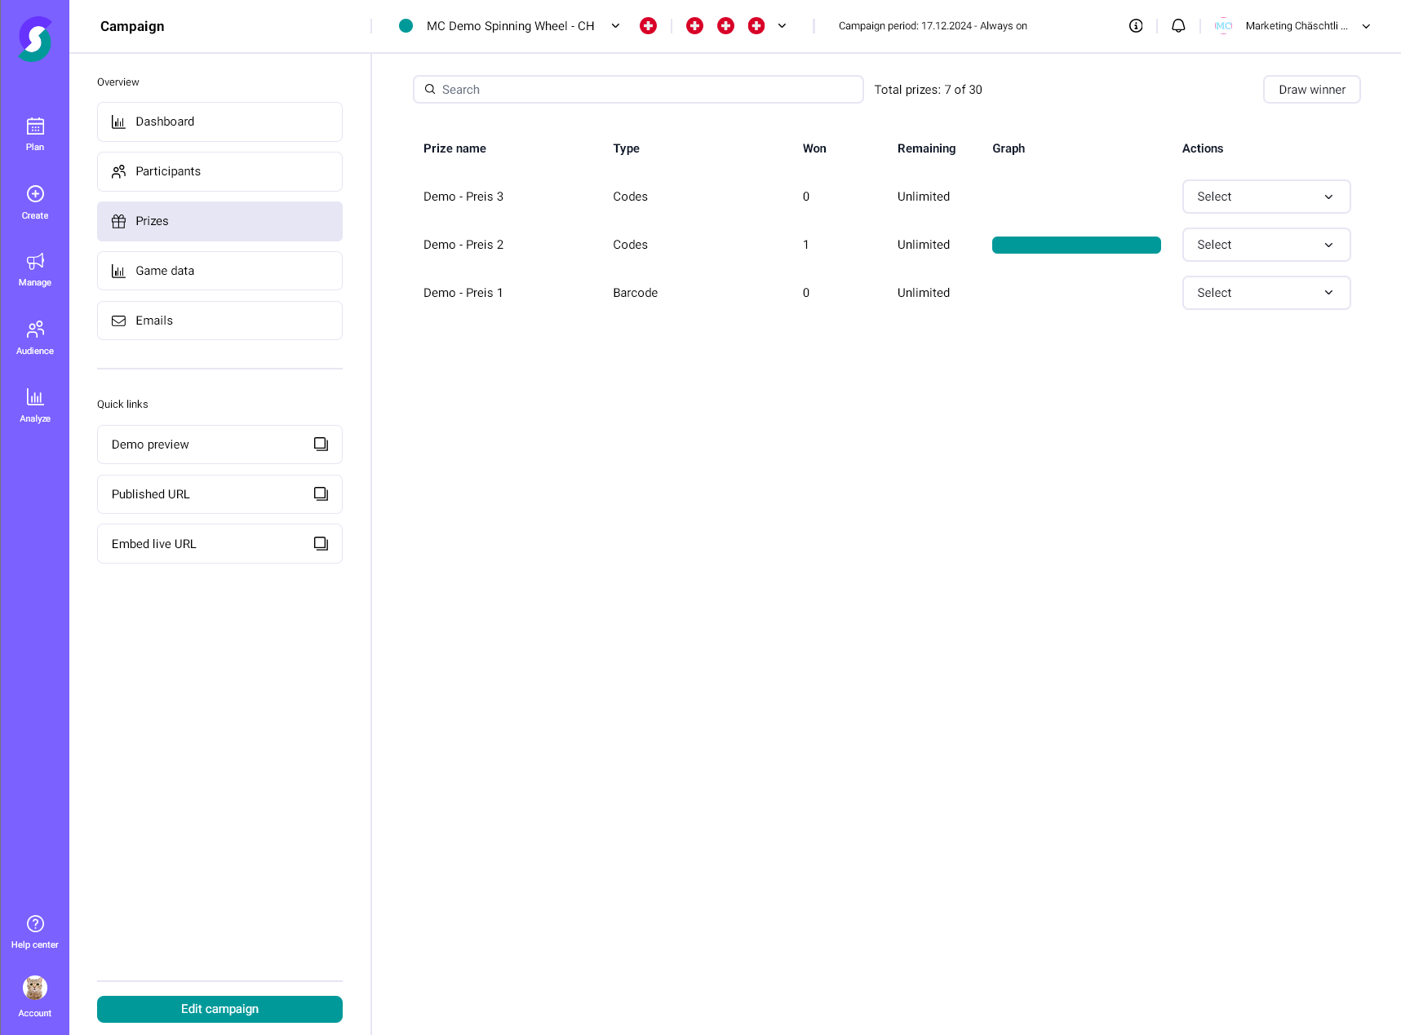Open the Plan section in sidebar

pyautogui.click(x=35, y=134)
